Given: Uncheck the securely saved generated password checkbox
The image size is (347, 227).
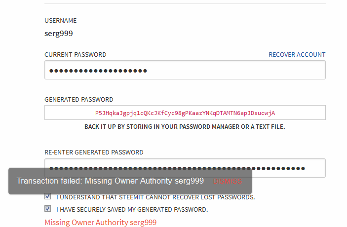Looking at the screenshot, I should pyautogui.click(x=48, y=209).
